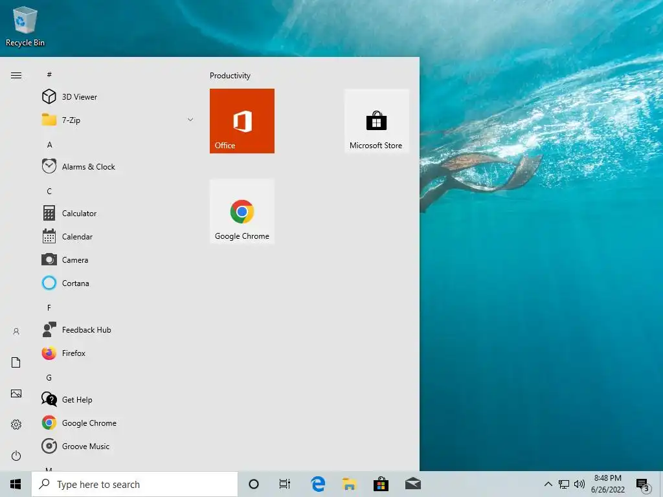Expand the 7-Zip folder chevron
663x497 pixels.
coord(190,120)
